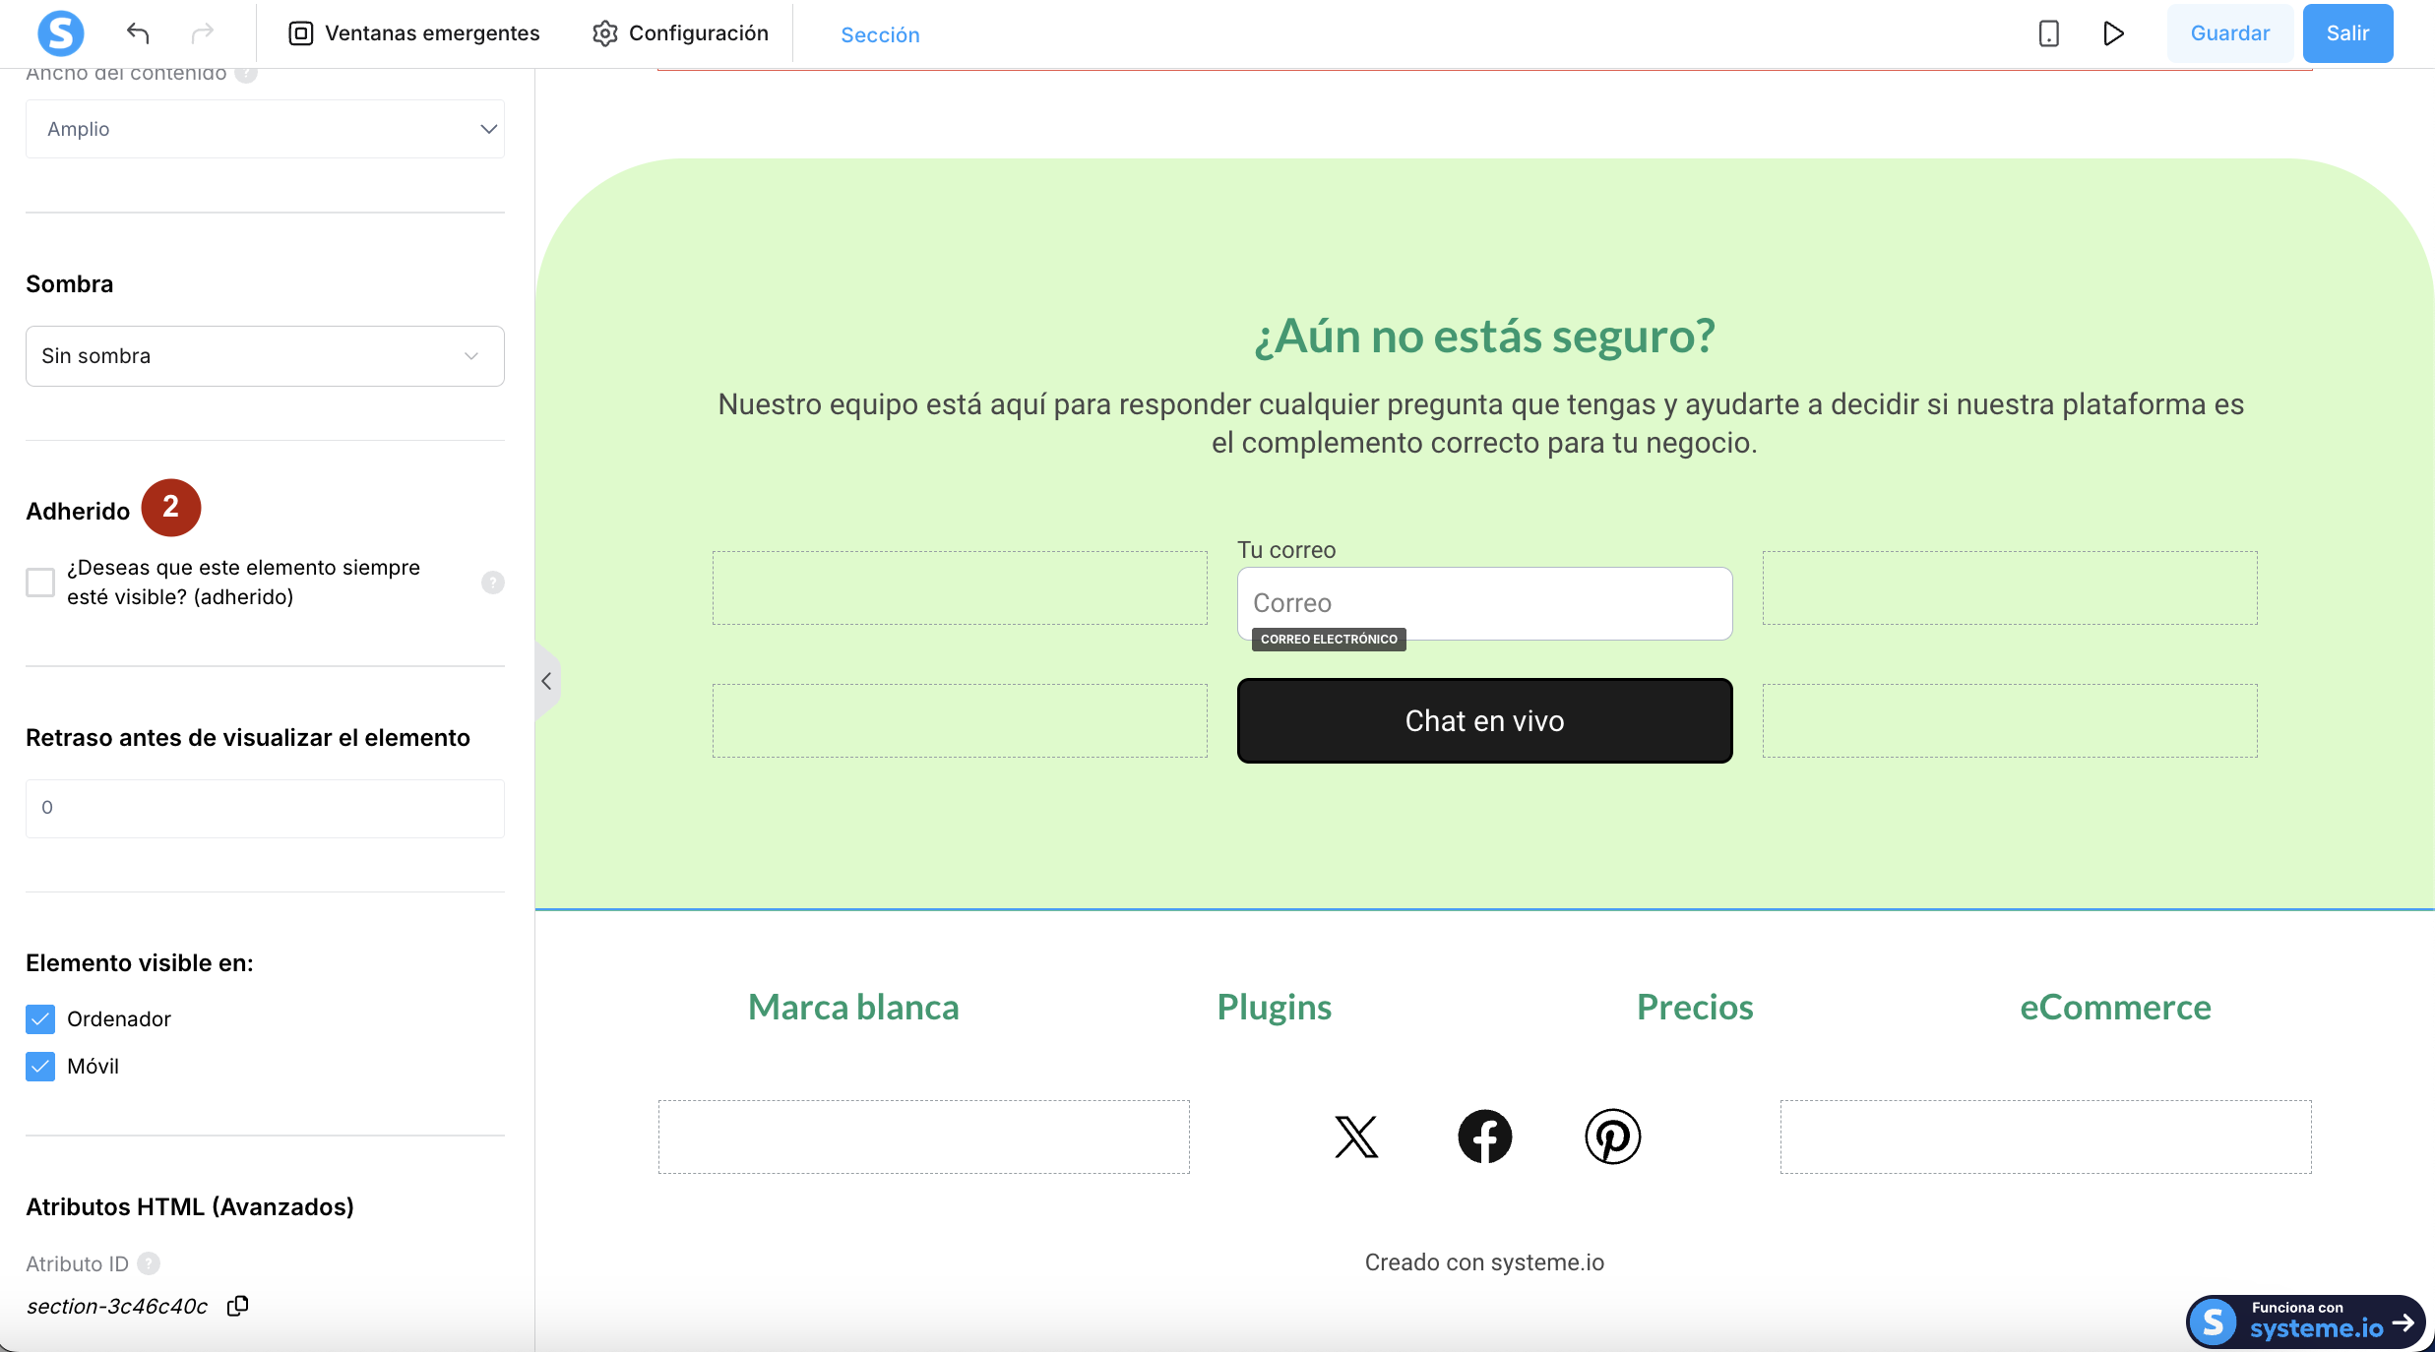Copy the section-3c46c40c attribute ID
Image resolution: width=2435 pixels, height=1352 pixels.
237,1306
